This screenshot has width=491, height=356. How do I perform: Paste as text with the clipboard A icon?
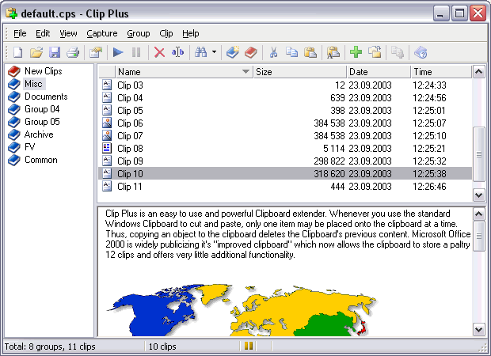pos(333,52)
